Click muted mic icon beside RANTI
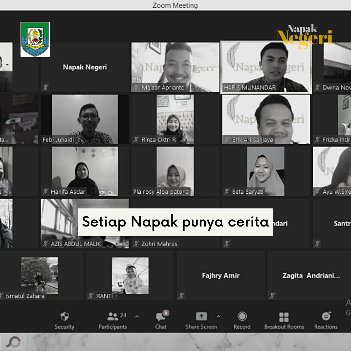Screen dimensions: 351x351 click(x=91, y=296)
